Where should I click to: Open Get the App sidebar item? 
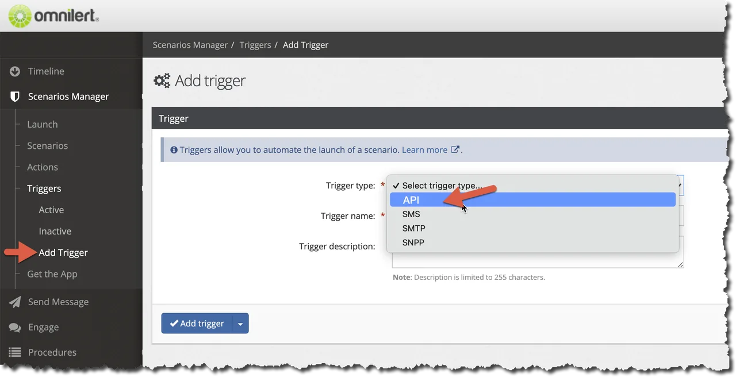coord(52,274)
